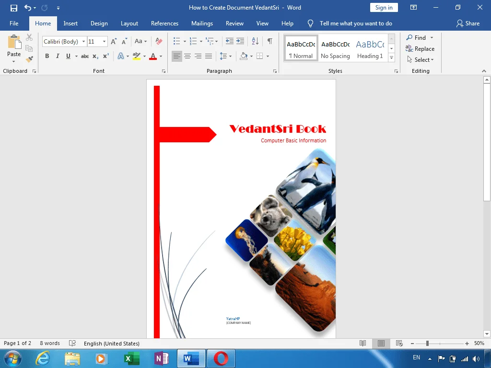The image size is (491, 368).
Task: Launch the Font dialog box
Action: click(x=164, y=71)
